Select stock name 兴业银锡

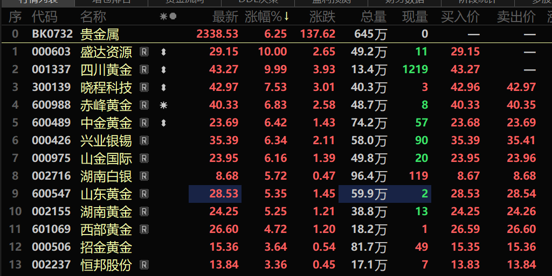pos(106,140)
